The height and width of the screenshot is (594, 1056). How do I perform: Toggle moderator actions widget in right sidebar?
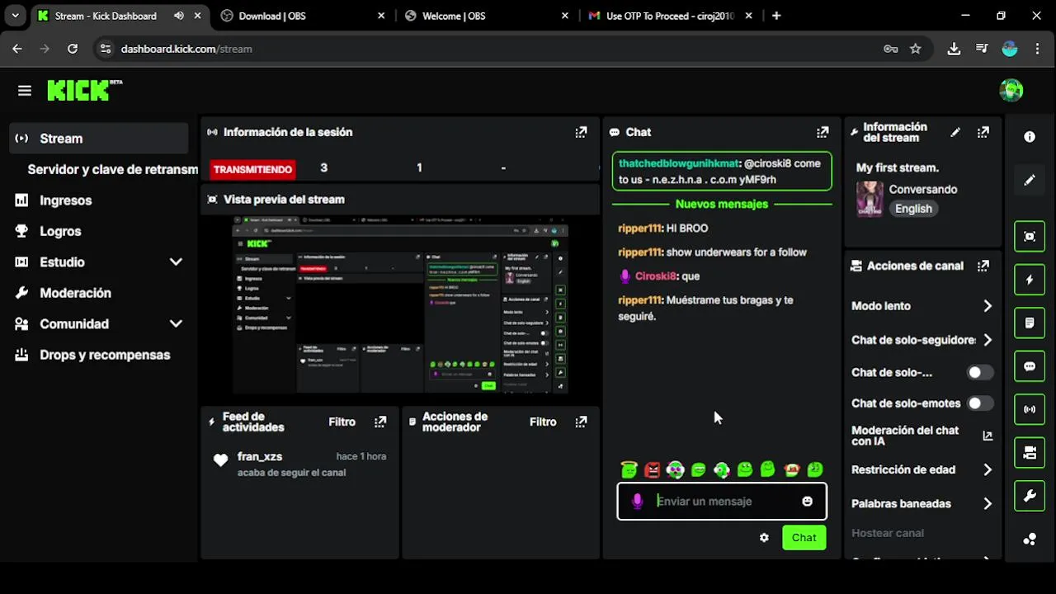tap(1030, 323)
